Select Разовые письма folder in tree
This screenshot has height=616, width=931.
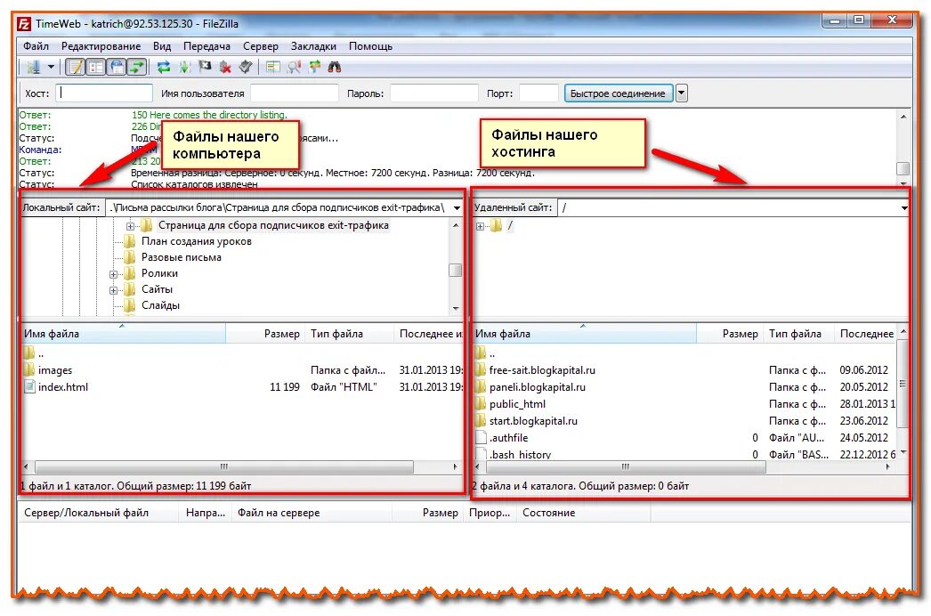[181, 257]
